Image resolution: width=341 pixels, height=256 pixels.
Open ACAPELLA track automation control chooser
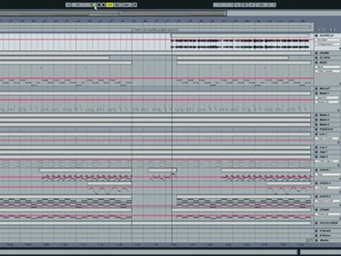tap(328, 44)
